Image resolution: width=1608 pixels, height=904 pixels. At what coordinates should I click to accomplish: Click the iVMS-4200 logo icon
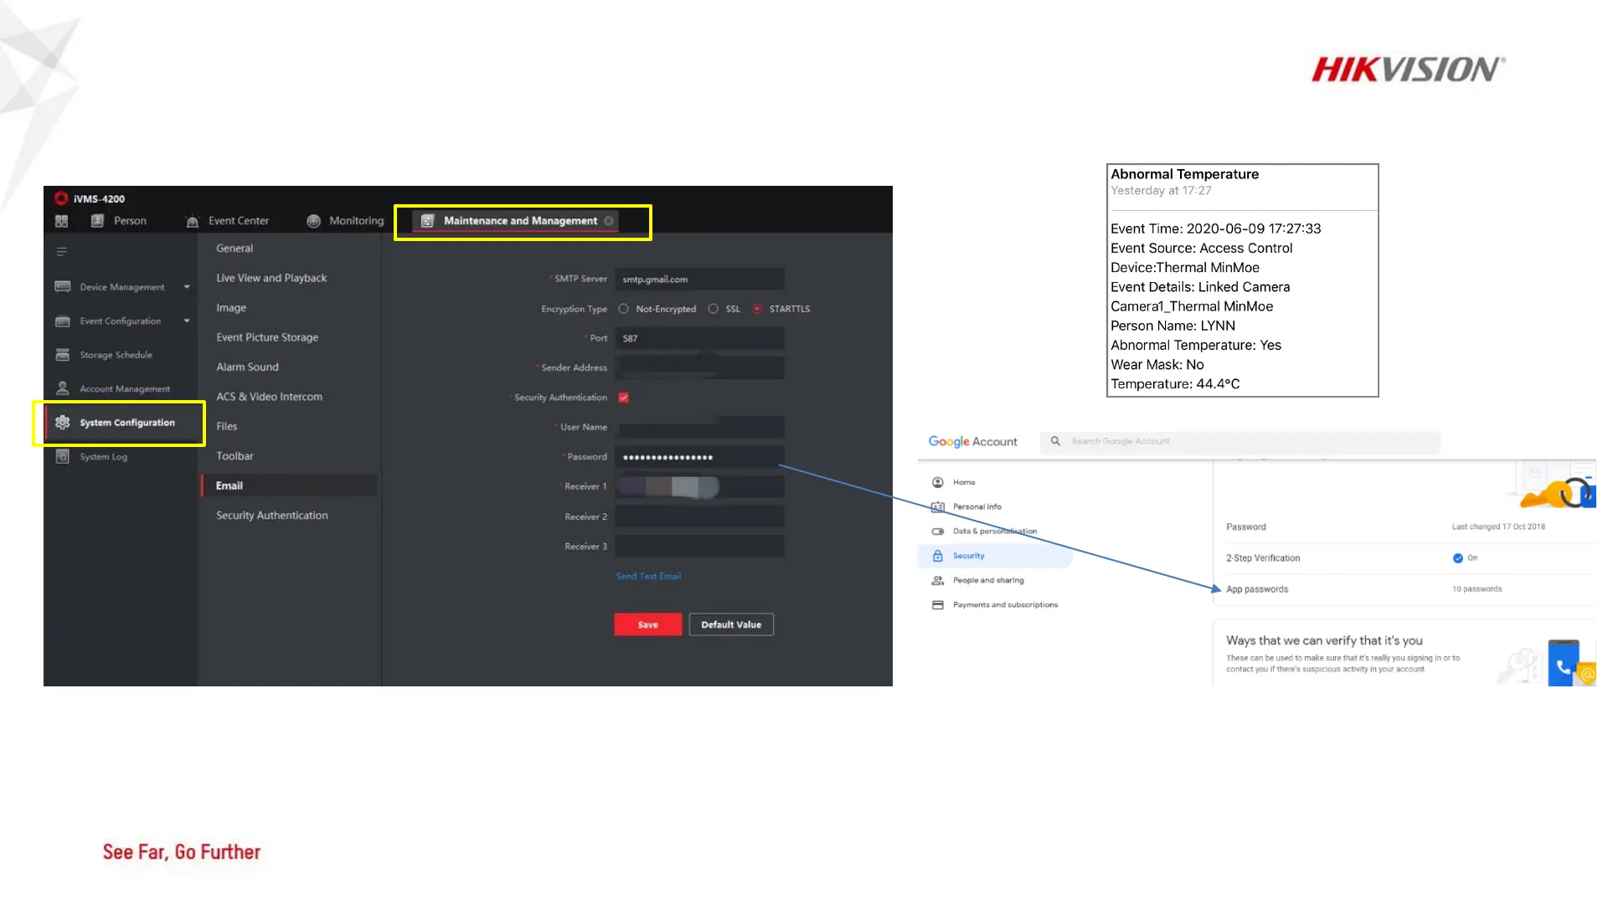click(61, 198)
